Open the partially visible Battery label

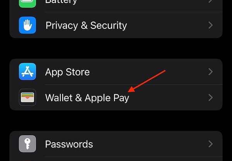click(x=61, y=2)
